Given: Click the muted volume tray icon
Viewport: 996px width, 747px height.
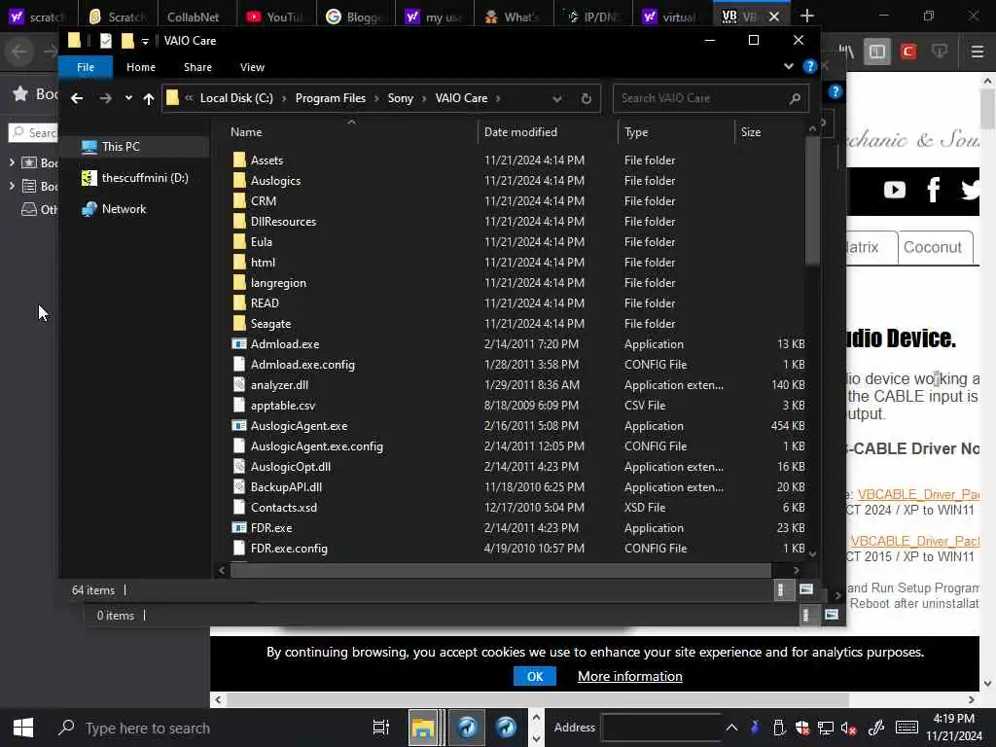Looking at the screenshot, I should click(x=848, y=728).
